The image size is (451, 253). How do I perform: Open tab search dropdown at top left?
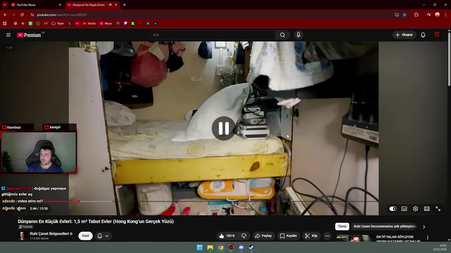(5, 5)
